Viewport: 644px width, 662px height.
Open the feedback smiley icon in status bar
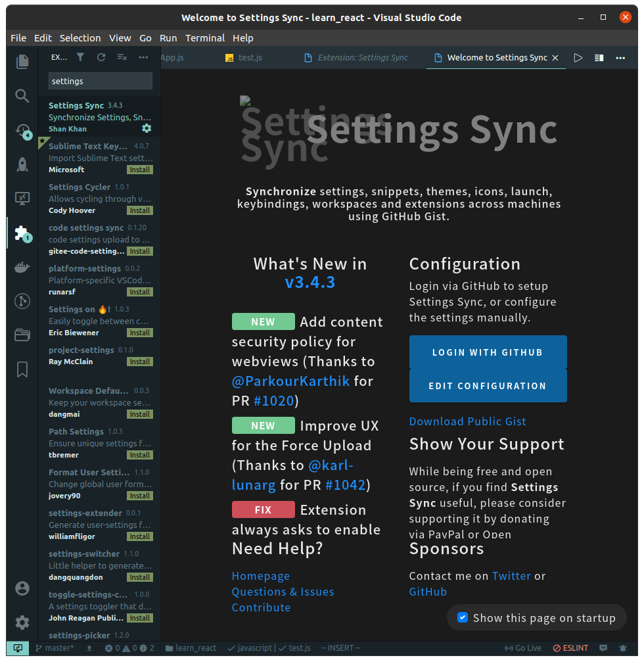tap(603, 648)
